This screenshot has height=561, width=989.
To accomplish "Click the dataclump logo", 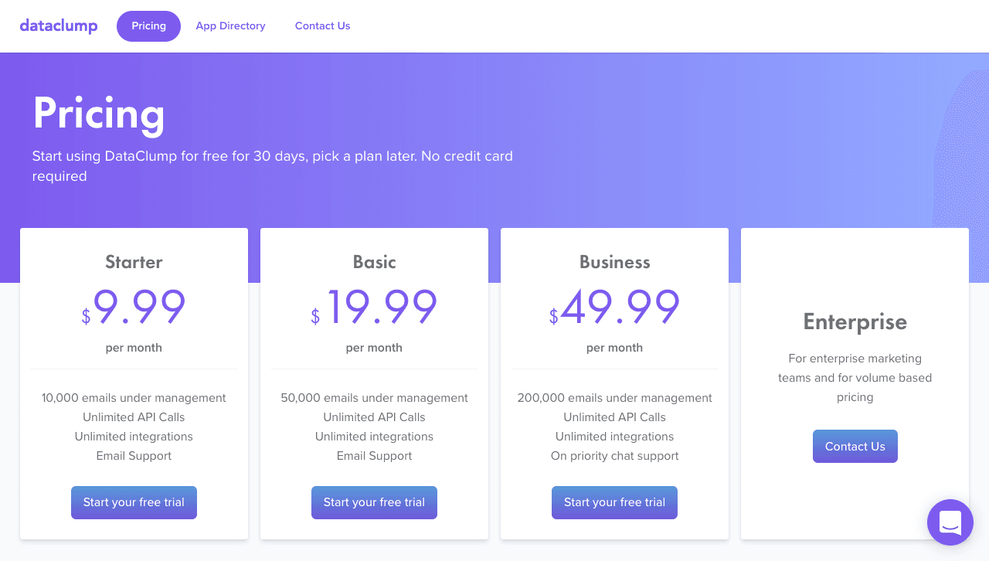I will [x=59, y=25].
